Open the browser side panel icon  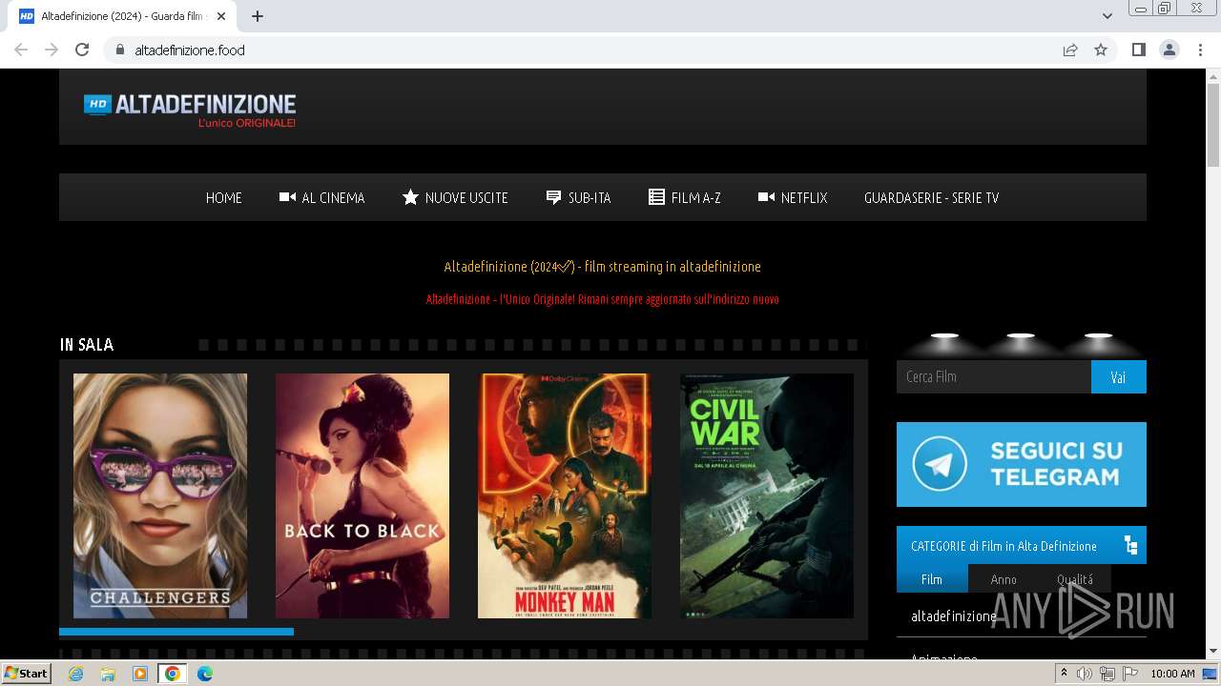(1139, 50)
